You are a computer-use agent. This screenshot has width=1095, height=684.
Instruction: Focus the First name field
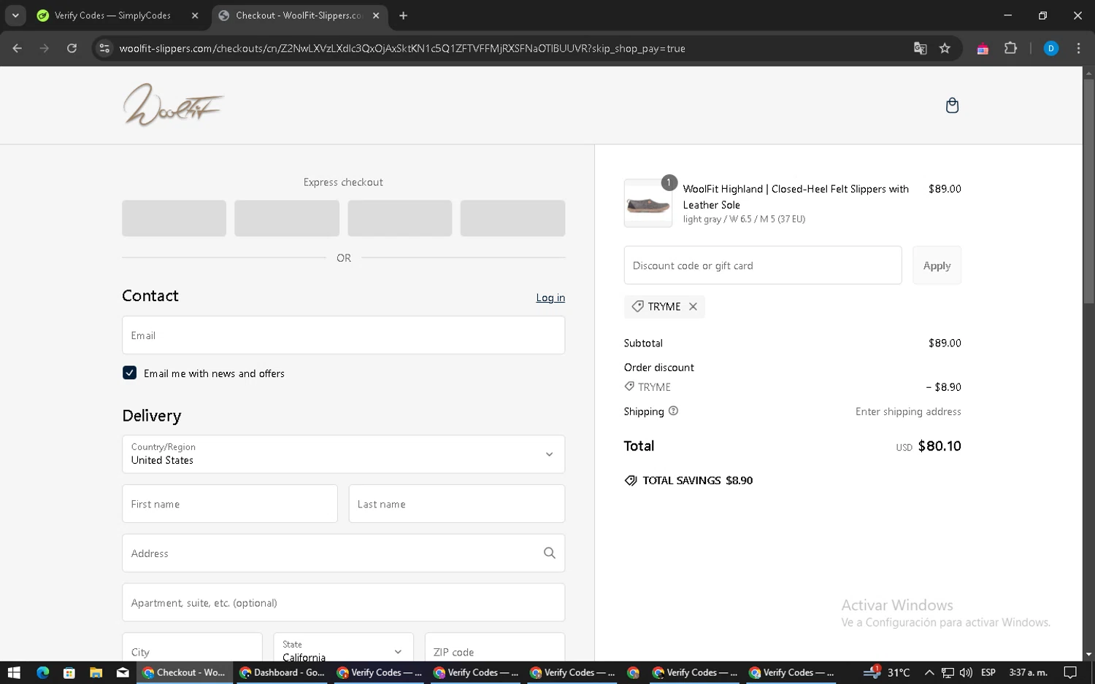[229, 503]
